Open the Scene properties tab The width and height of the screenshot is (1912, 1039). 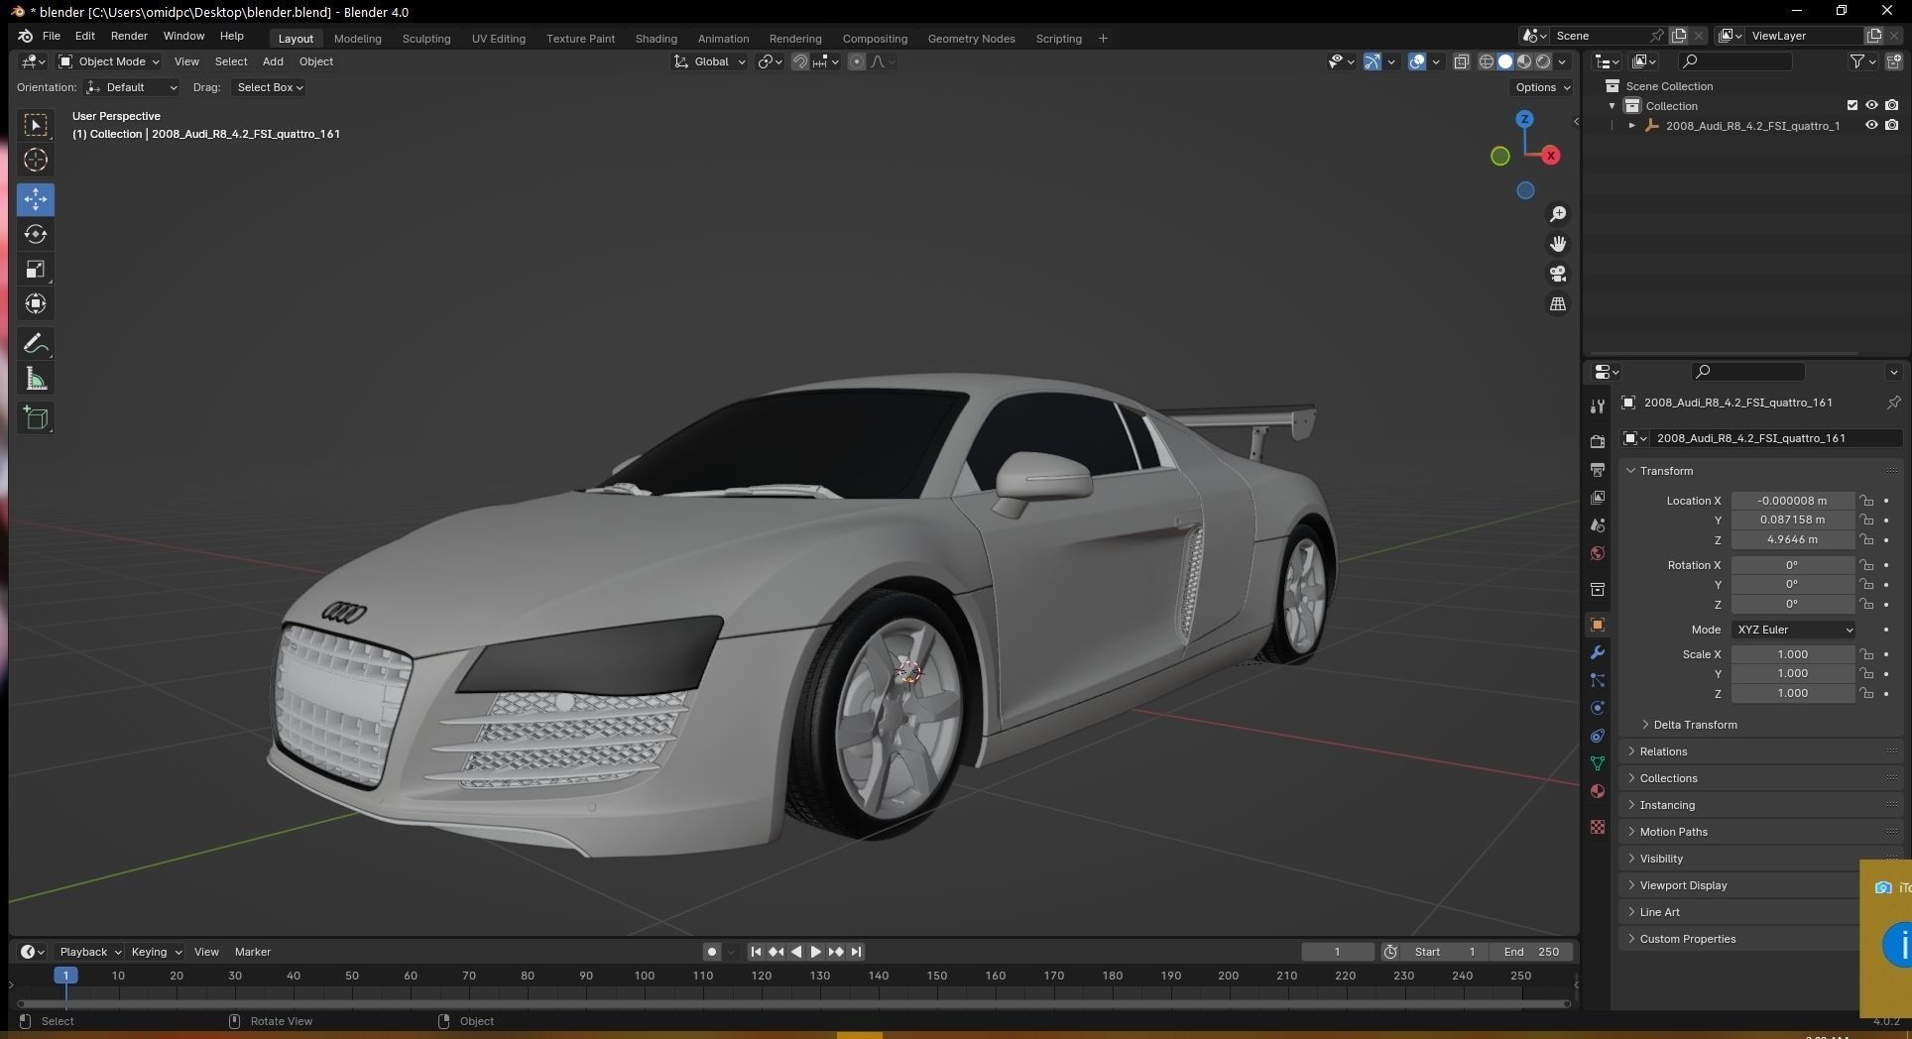coord(1598,524)
